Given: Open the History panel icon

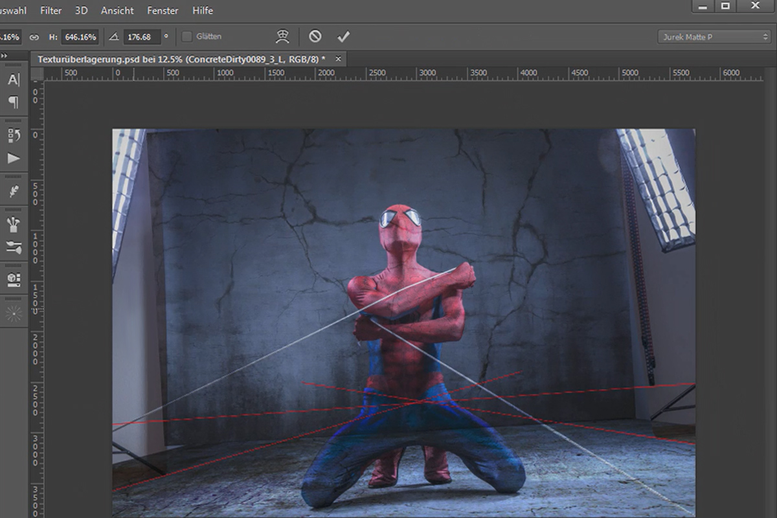Looking at the screenshot, I should (14, 135).
